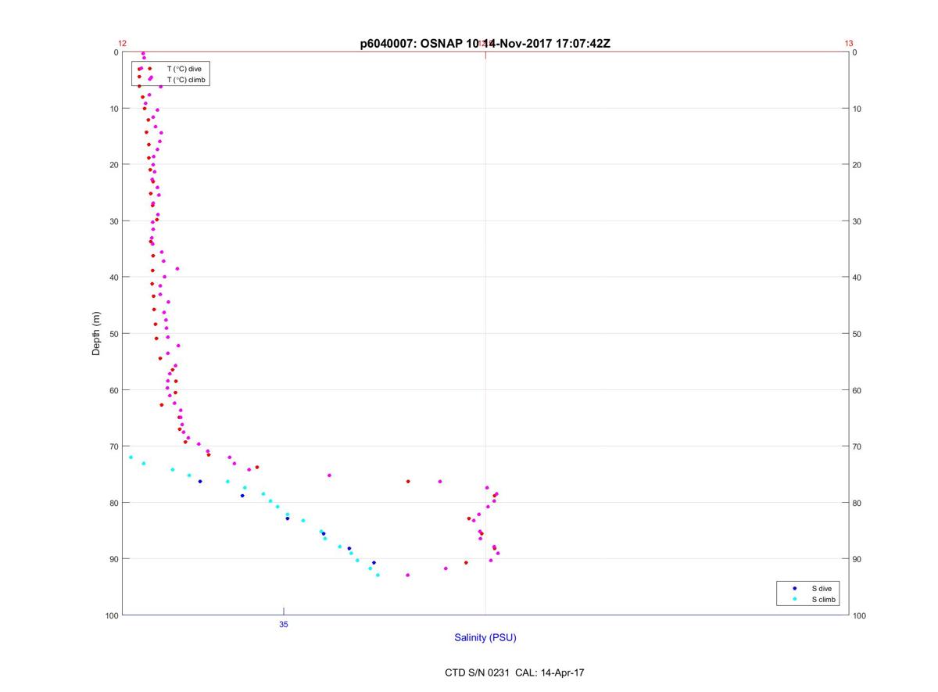Click the red '12' temperature tick label
938x692 pixels.
pos(123,44)
